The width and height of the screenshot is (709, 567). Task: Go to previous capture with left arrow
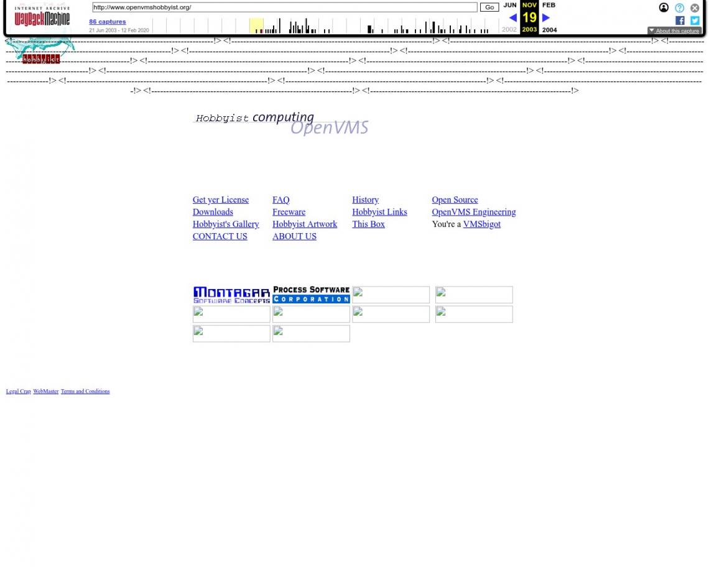pos(512,17)
